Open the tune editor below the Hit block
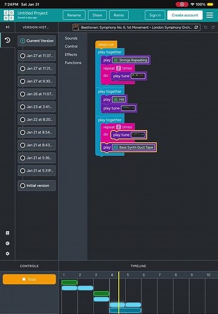 [x=128, y=108]
